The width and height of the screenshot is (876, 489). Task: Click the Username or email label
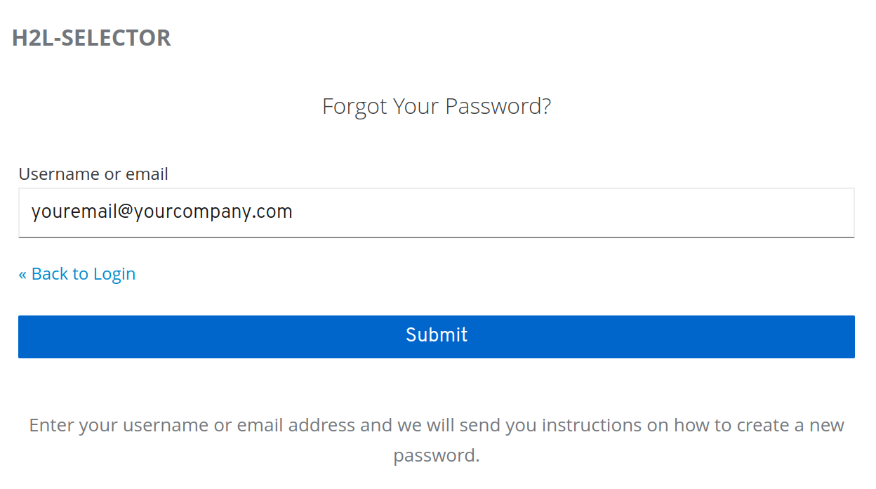pyautogui.click(x=93, y=174)
